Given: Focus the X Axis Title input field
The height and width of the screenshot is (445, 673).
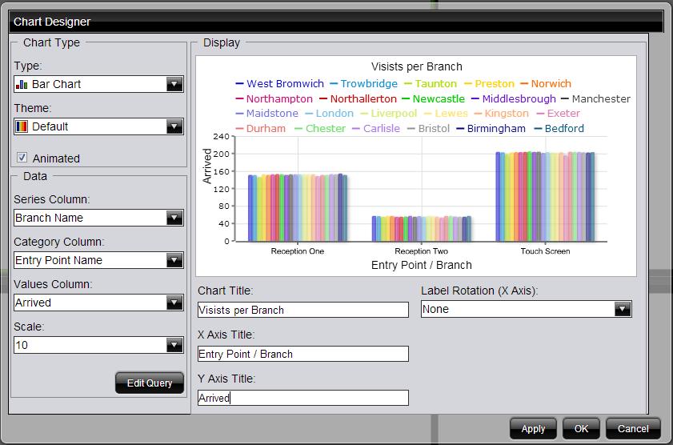Looking at the screenshot, I should pos(303,354).
